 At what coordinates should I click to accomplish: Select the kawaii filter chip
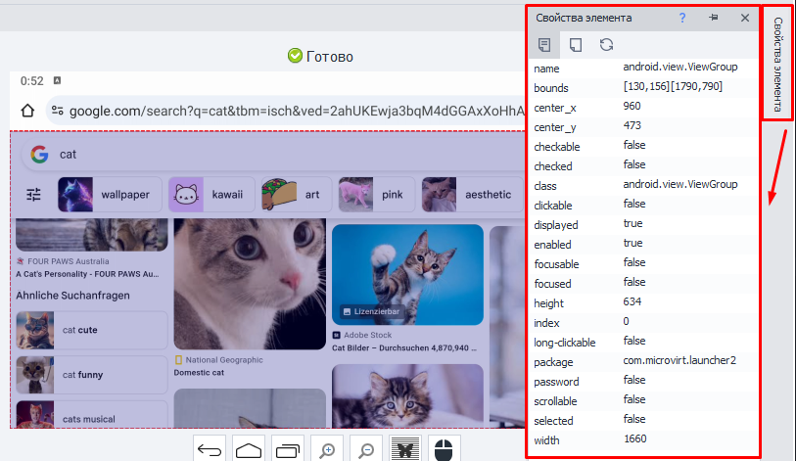tap(211, 195)
